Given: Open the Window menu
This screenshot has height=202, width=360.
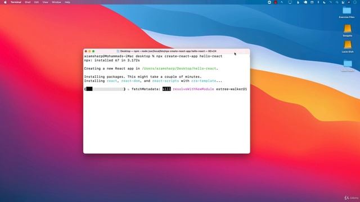Looking at the screenshot, I should click(x=56, y=2).
